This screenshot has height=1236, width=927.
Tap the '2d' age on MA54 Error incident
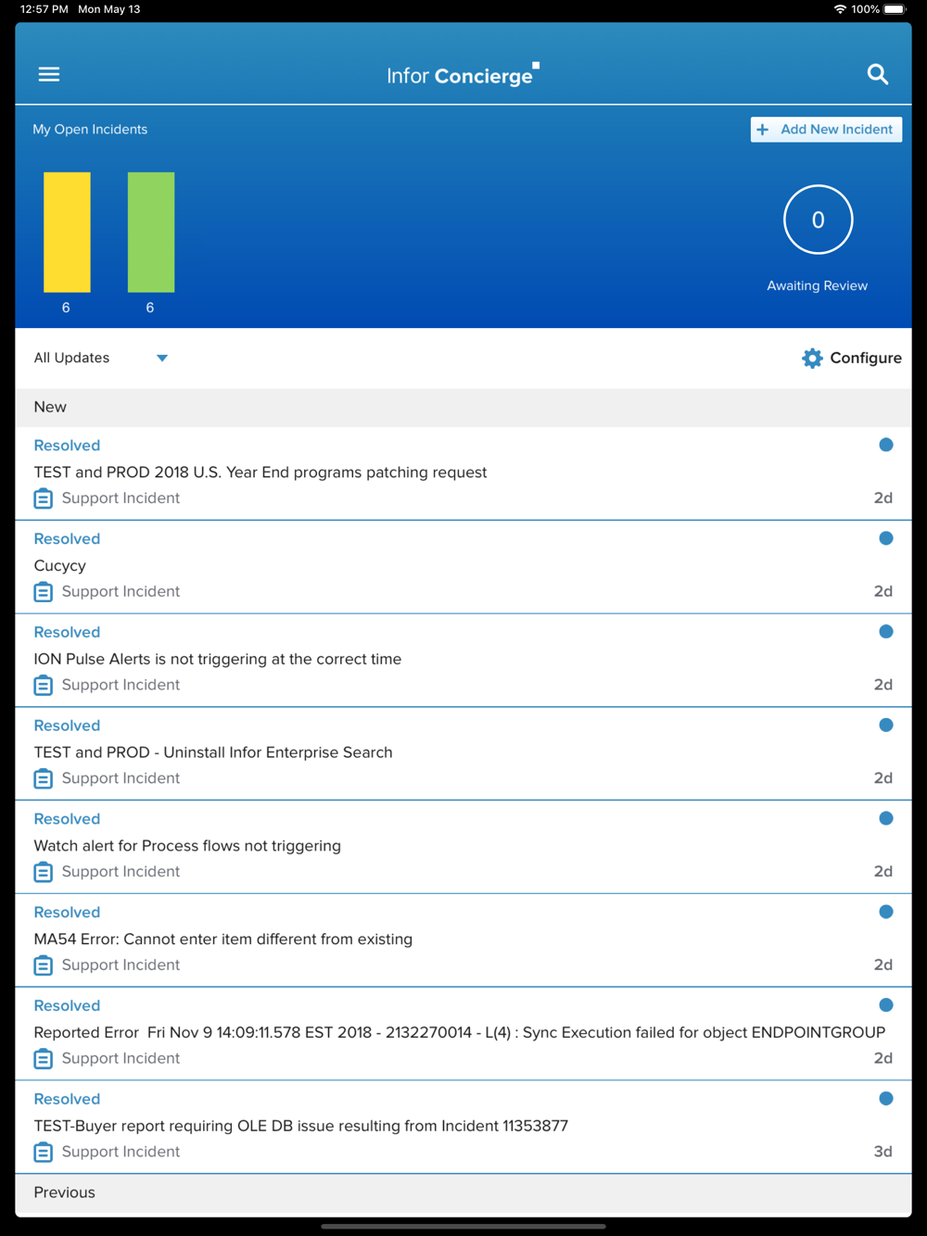pyautogui.click(x=883, y=965)
